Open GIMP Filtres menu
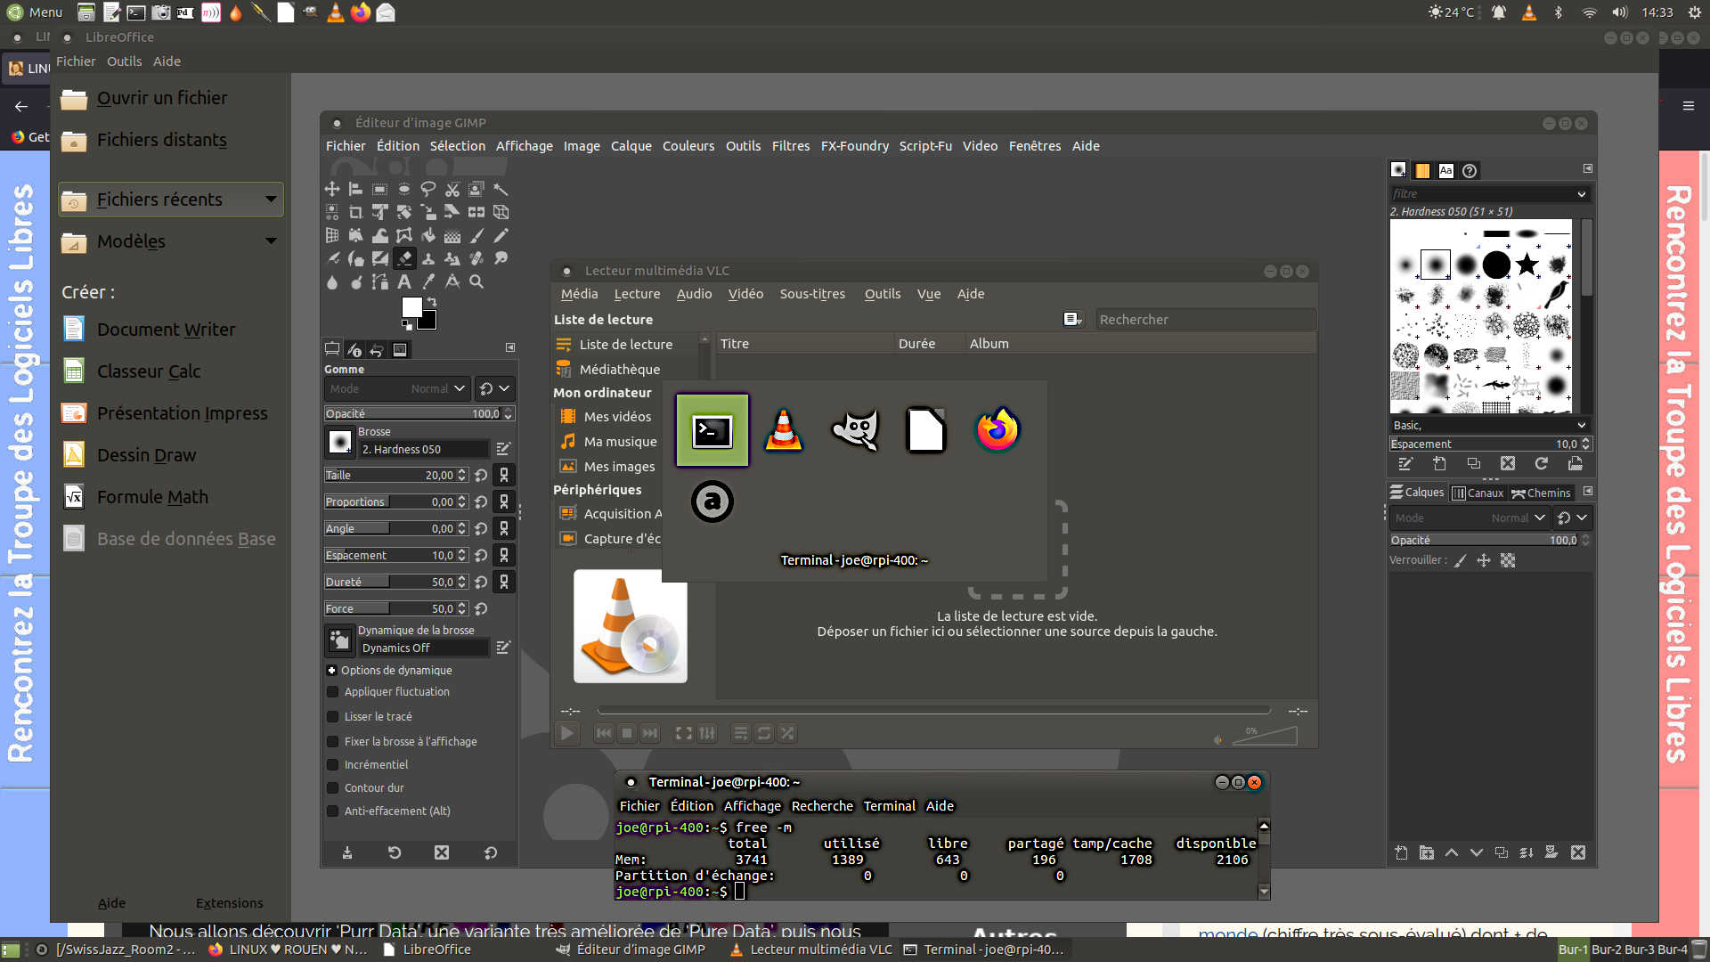Screen dimensions: 1710x962 [790, 146]
